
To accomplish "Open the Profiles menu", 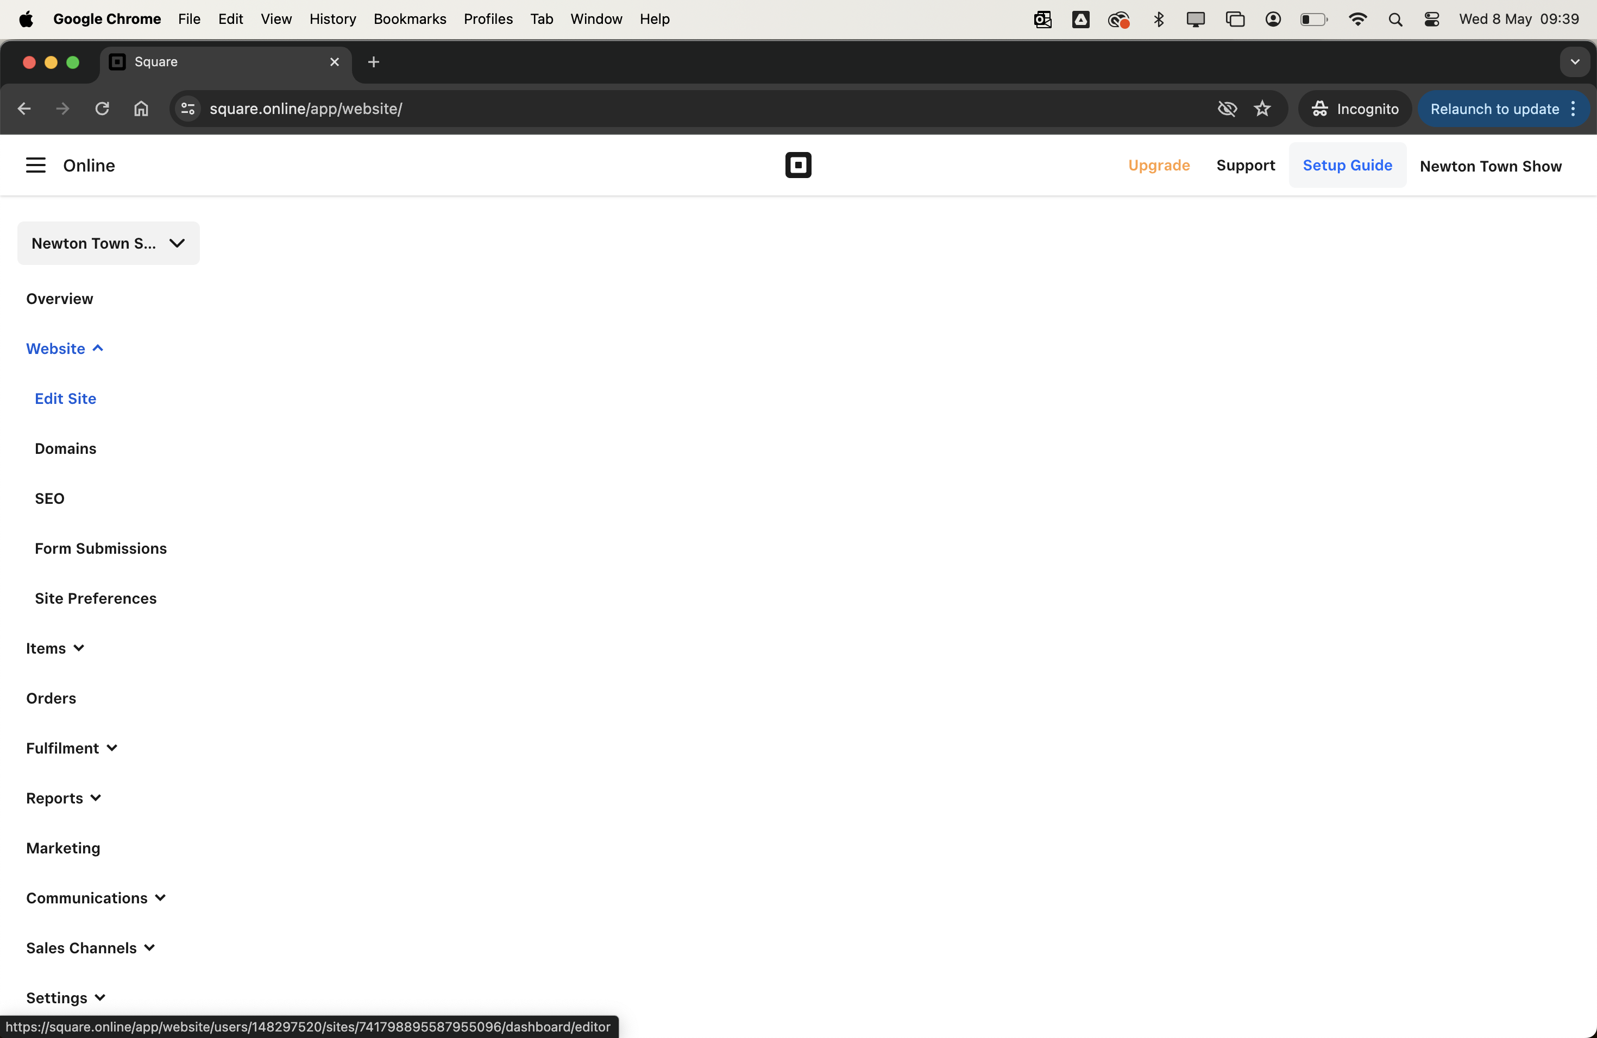I will (x=488, y=20).
